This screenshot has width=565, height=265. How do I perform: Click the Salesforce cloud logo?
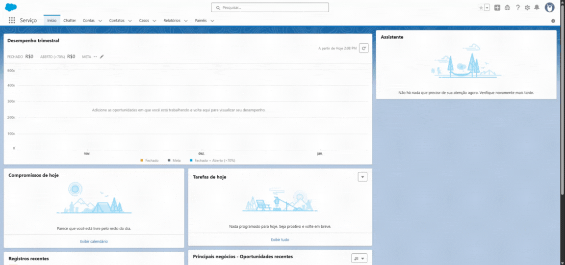point(11,7)
